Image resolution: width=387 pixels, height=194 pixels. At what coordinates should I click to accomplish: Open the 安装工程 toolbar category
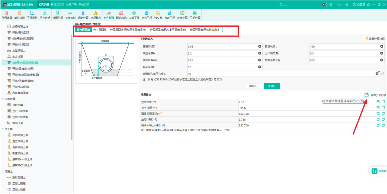[x=134, y=15]
